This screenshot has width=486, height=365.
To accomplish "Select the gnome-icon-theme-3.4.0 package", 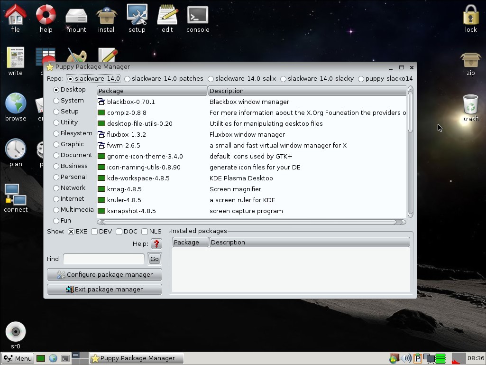I will point(251,157).
